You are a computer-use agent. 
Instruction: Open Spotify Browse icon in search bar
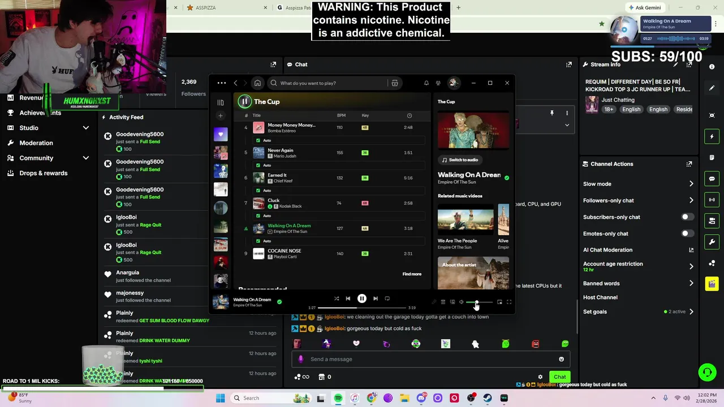(395, 83)
